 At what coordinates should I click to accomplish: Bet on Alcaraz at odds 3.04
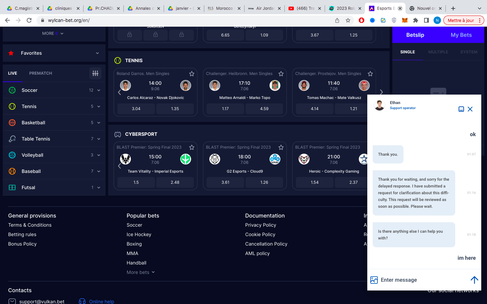coord(136,109)
